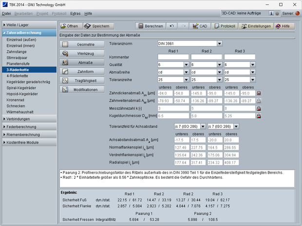Screen dimensions: 302x226
Task: Open the Qualität dropdown for Rad 1
Action: click(187, 65)
